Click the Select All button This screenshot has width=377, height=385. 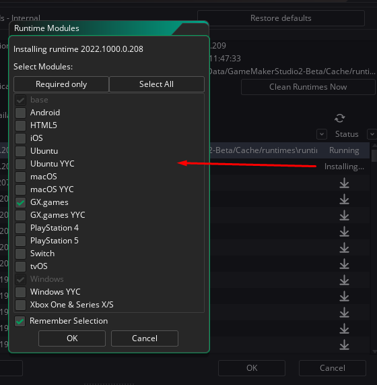pos(157,84)
